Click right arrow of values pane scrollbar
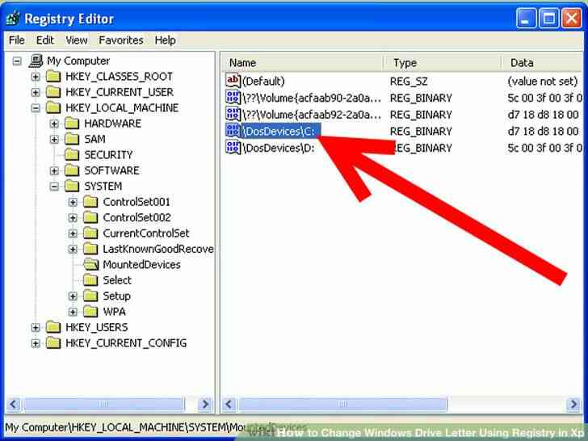This screenshot has height=441, width=588. point(573,404)
